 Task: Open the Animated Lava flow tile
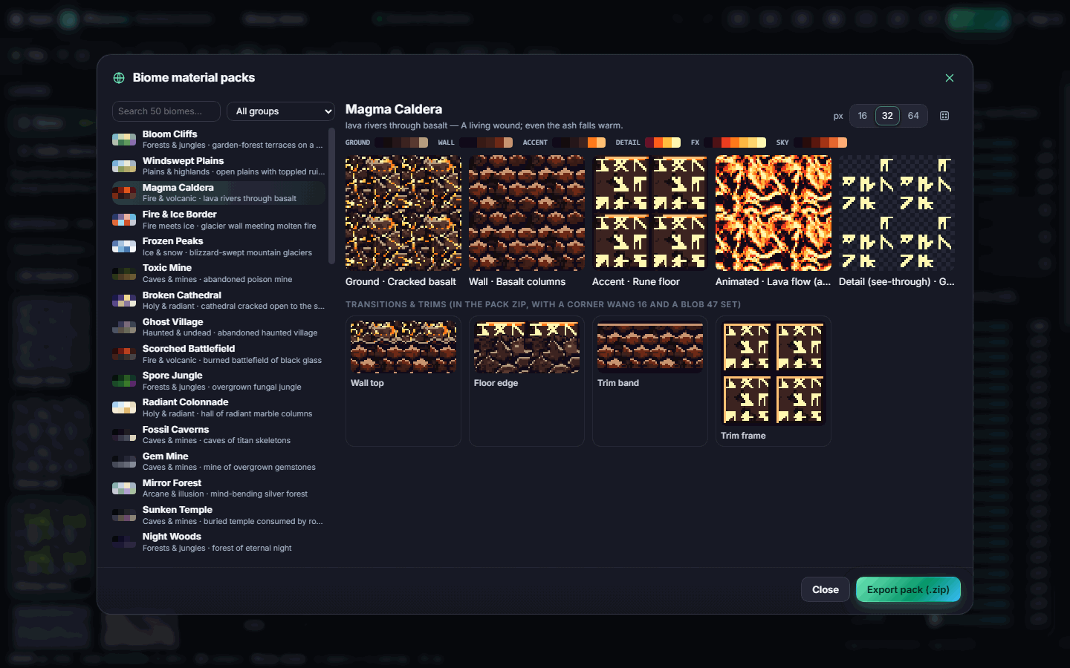pos(774,213)
